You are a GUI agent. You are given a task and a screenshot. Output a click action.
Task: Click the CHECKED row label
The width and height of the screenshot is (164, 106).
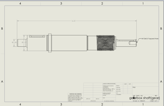(118, 88)
